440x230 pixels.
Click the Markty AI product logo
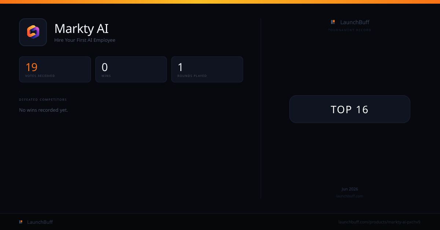[x=33, y=32]
